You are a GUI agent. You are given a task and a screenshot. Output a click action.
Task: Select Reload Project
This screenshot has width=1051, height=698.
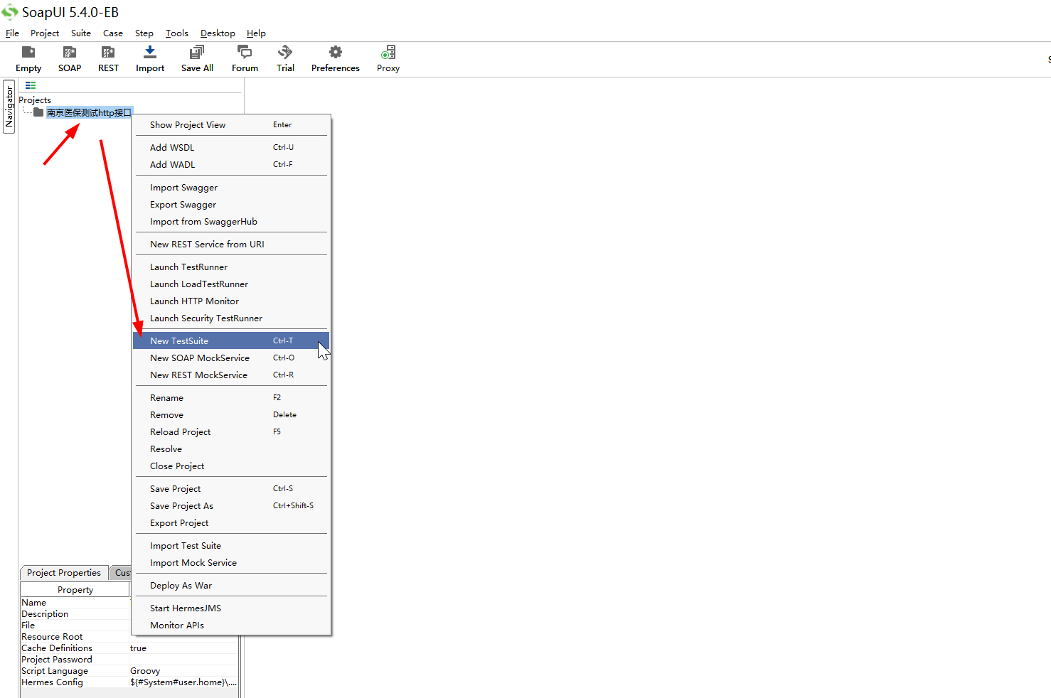tap(231, 431)
